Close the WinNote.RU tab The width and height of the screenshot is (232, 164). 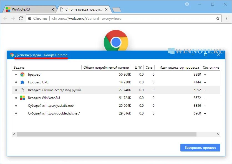point(53,9)
